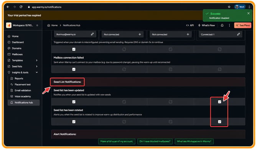257x150 pixels.
Task: Click the Alert Notifications heading
Action: (65, 134)
